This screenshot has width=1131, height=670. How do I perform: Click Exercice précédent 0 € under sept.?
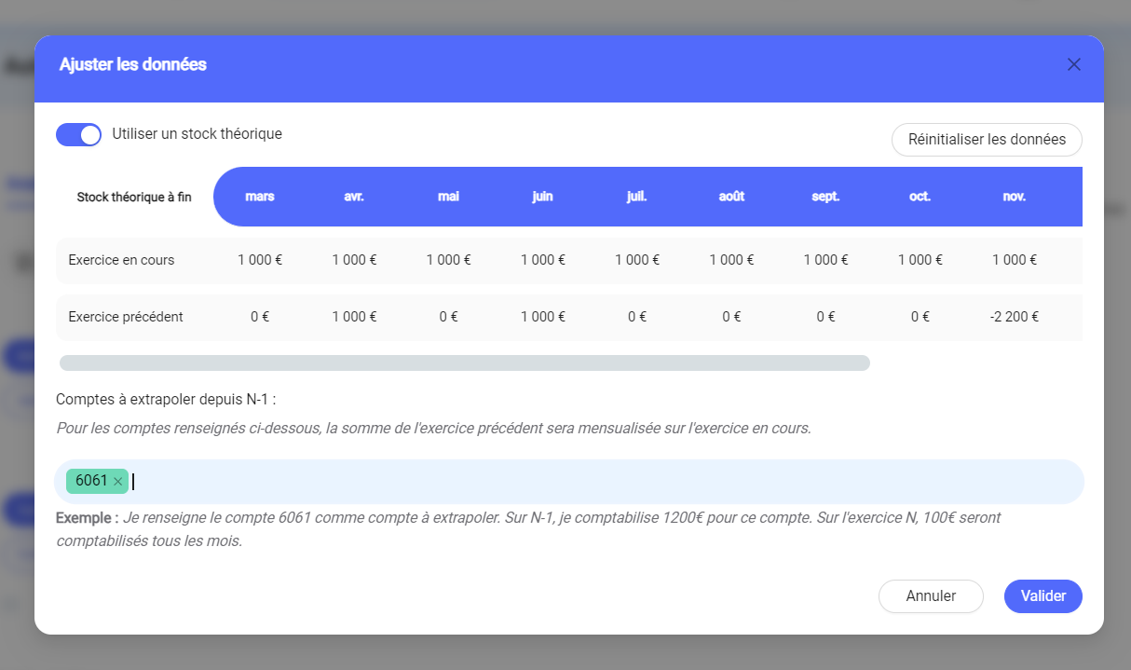825,317
